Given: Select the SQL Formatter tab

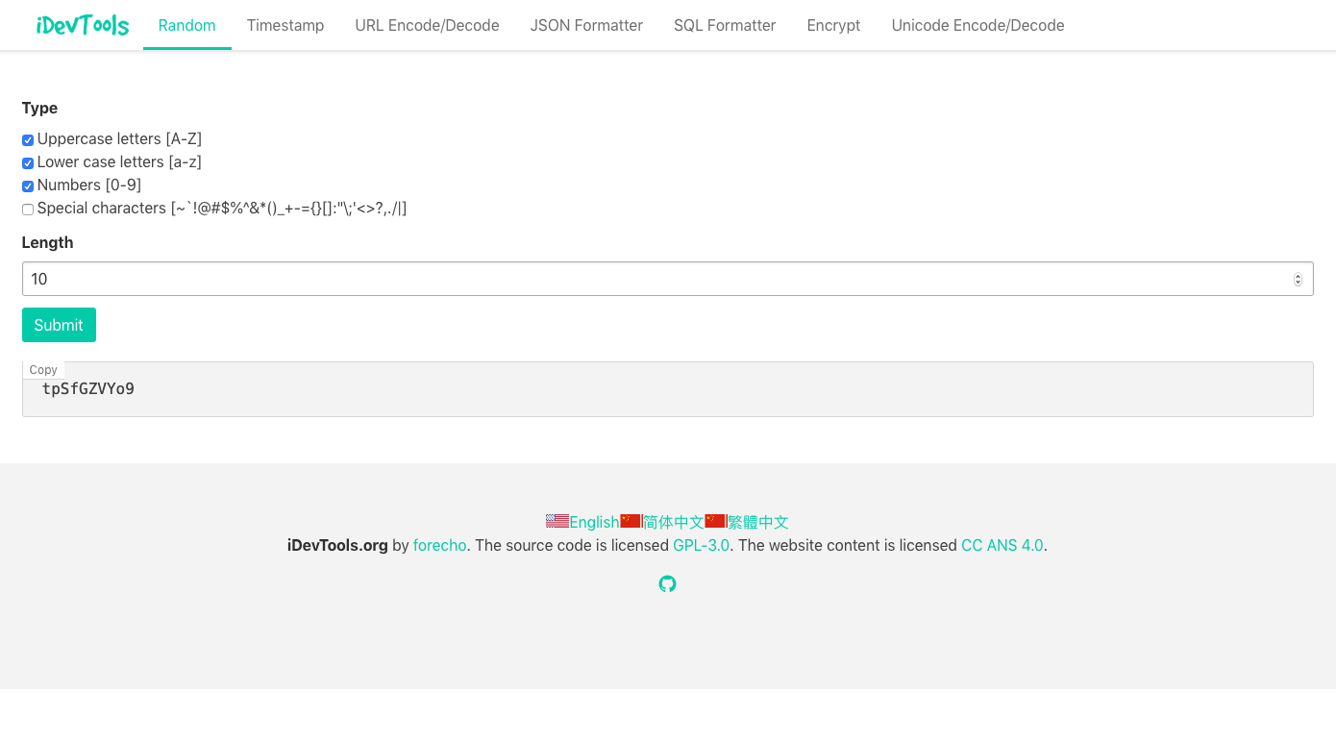Looking at the screenshot, I should point(725,25).
